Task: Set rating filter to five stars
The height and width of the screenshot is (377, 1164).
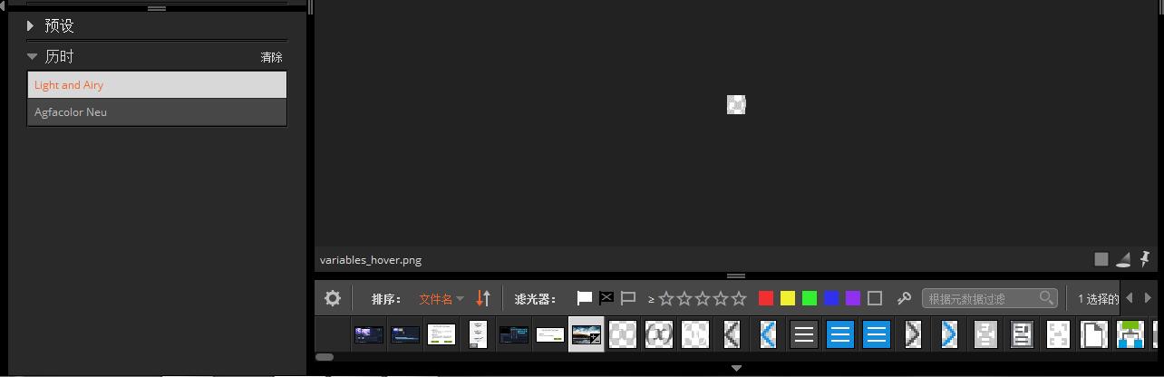Action: pos(739,298)
